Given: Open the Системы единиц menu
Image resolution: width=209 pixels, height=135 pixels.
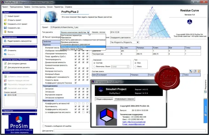Looking at the screenshot, I should pyautogui.click(x=39, y=7).
